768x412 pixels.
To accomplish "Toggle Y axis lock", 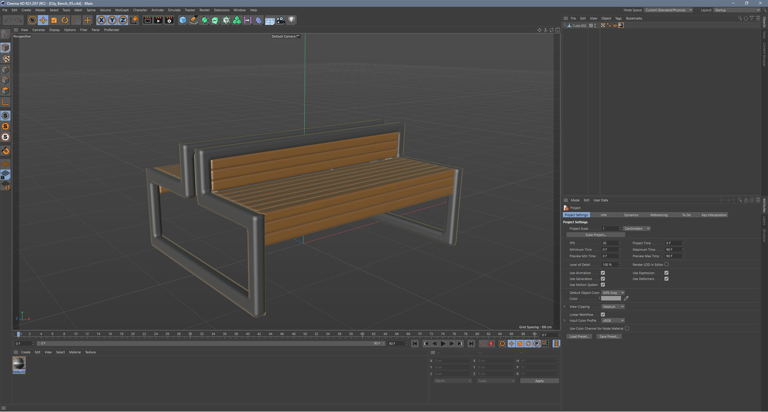I will pos(112,20).
